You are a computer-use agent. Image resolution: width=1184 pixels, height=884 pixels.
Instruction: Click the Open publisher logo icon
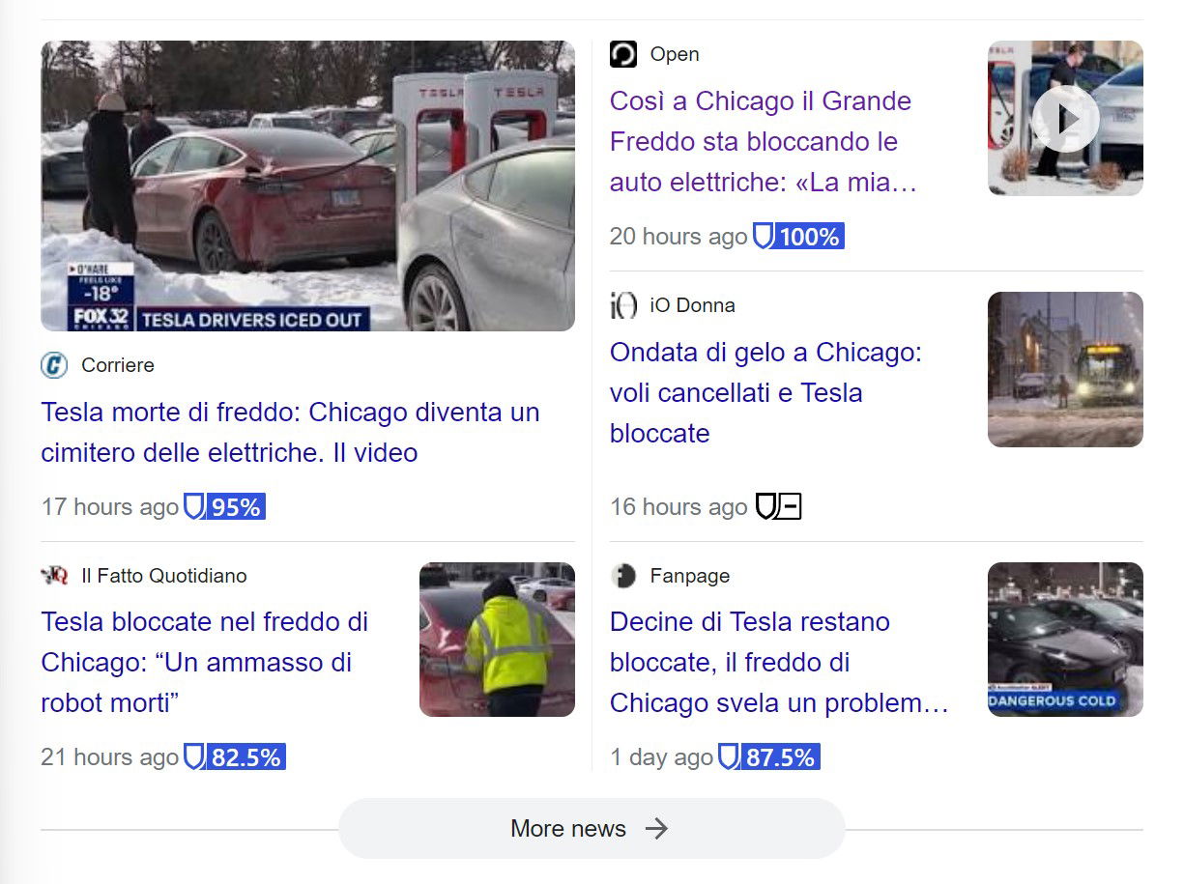coord(623,54)
